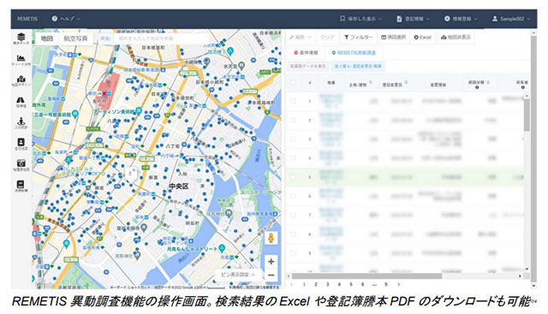Open the フィルター filter button
The width and height of the screenshot is (548, 314).
[358, 37]
